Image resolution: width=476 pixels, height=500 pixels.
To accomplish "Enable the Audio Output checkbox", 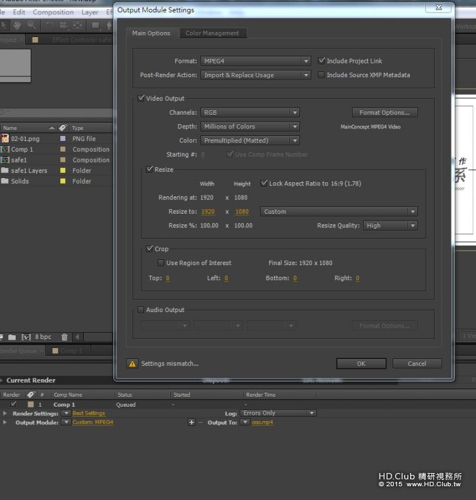I will [x=140, y=310].
